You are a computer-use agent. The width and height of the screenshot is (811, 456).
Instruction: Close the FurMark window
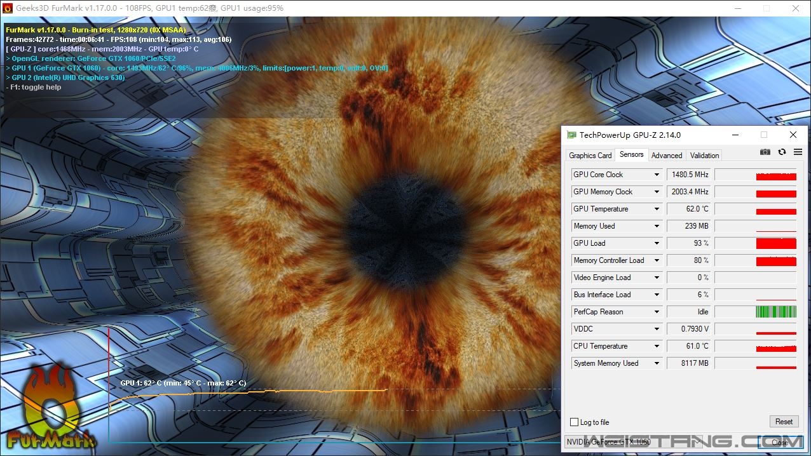(796, 8)
